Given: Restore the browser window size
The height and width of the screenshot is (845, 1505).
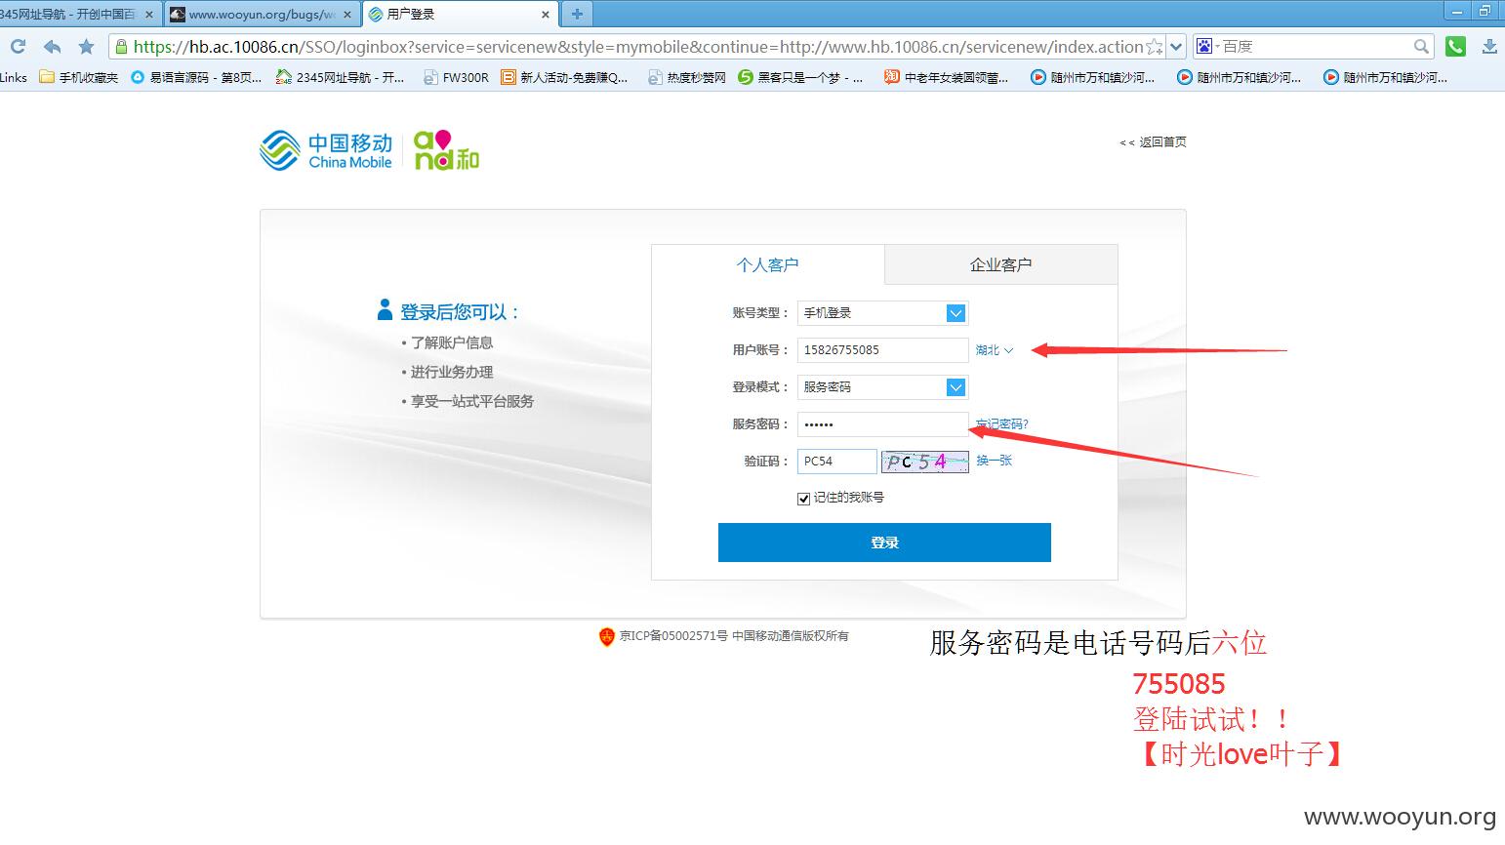Looking at the screenshot, I should pos(1486,11).
